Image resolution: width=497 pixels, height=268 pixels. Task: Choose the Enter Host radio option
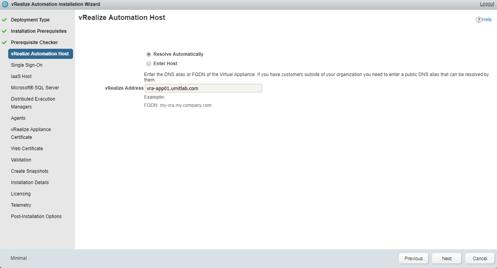coord(149,64)
